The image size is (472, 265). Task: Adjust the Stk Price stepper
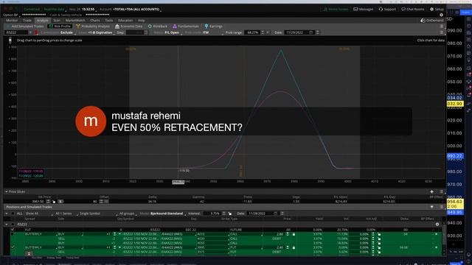tap(48, 201)
